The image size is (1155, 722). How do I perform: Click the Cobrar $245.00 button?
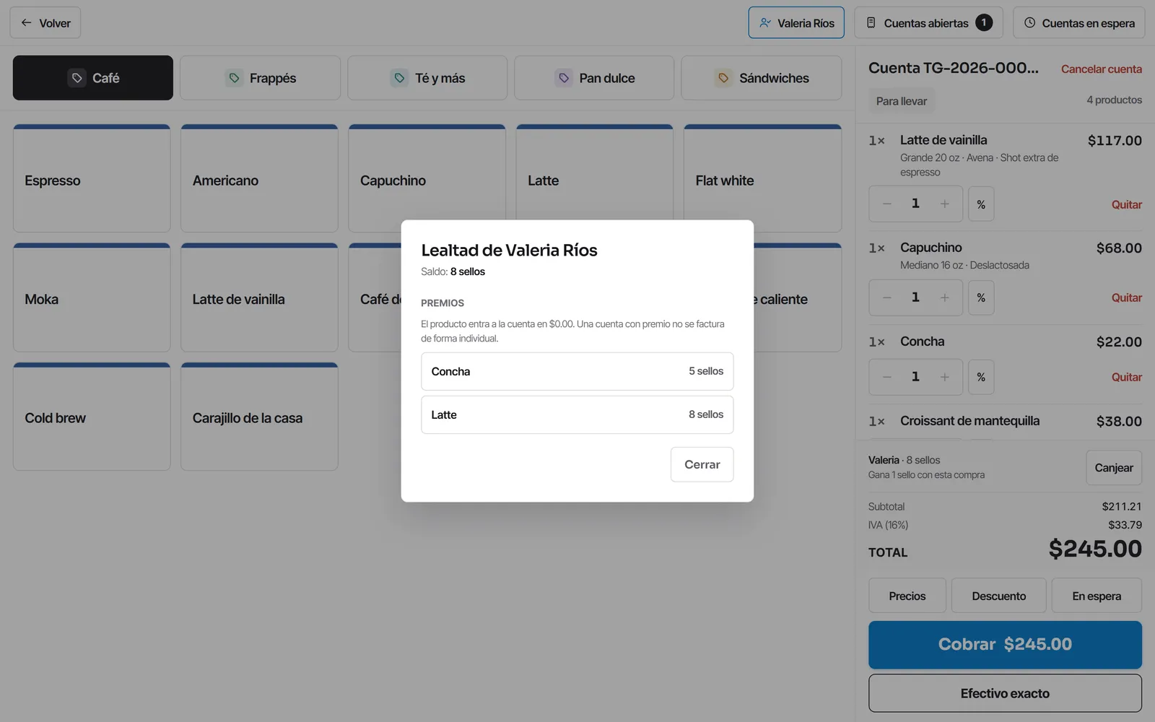1005,644
